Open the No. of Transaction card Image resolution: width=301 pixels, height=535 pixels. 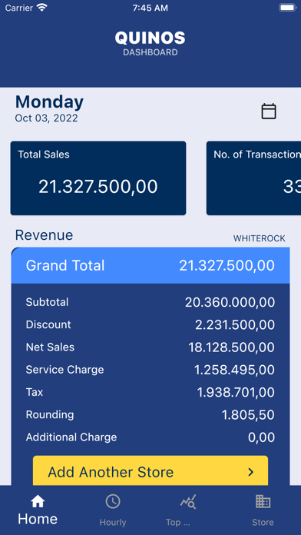coord(253,178)
